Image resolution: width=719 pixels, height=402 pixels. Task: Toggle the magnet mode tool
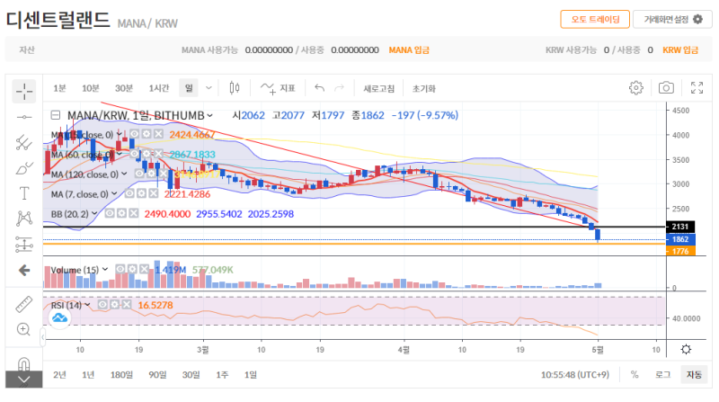coord(24,364)
